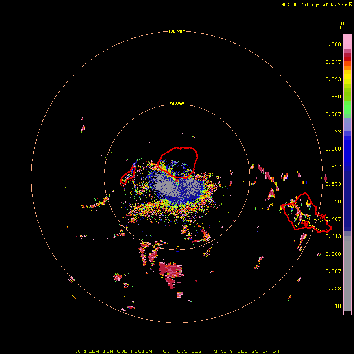This screenshot has width=354, height=354.
Task: Click the [CC] label above the color scale
Action: [x=336, y=27]
